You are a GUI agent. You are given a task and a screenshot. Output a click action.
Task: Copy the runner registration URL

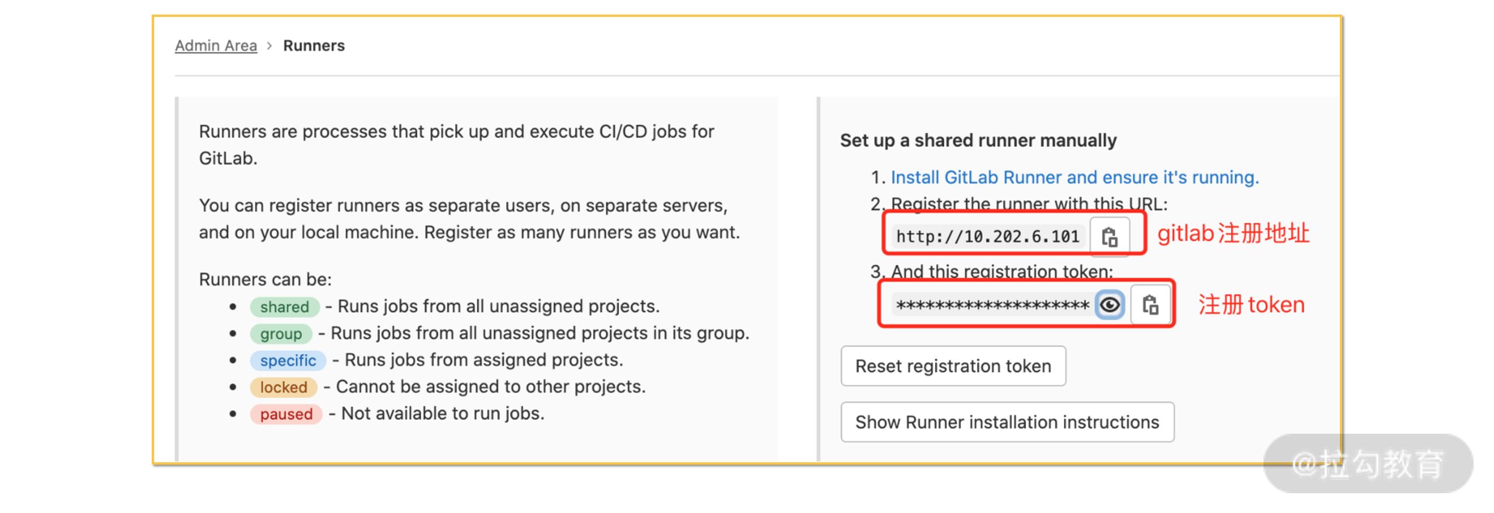coord(1109,237)
